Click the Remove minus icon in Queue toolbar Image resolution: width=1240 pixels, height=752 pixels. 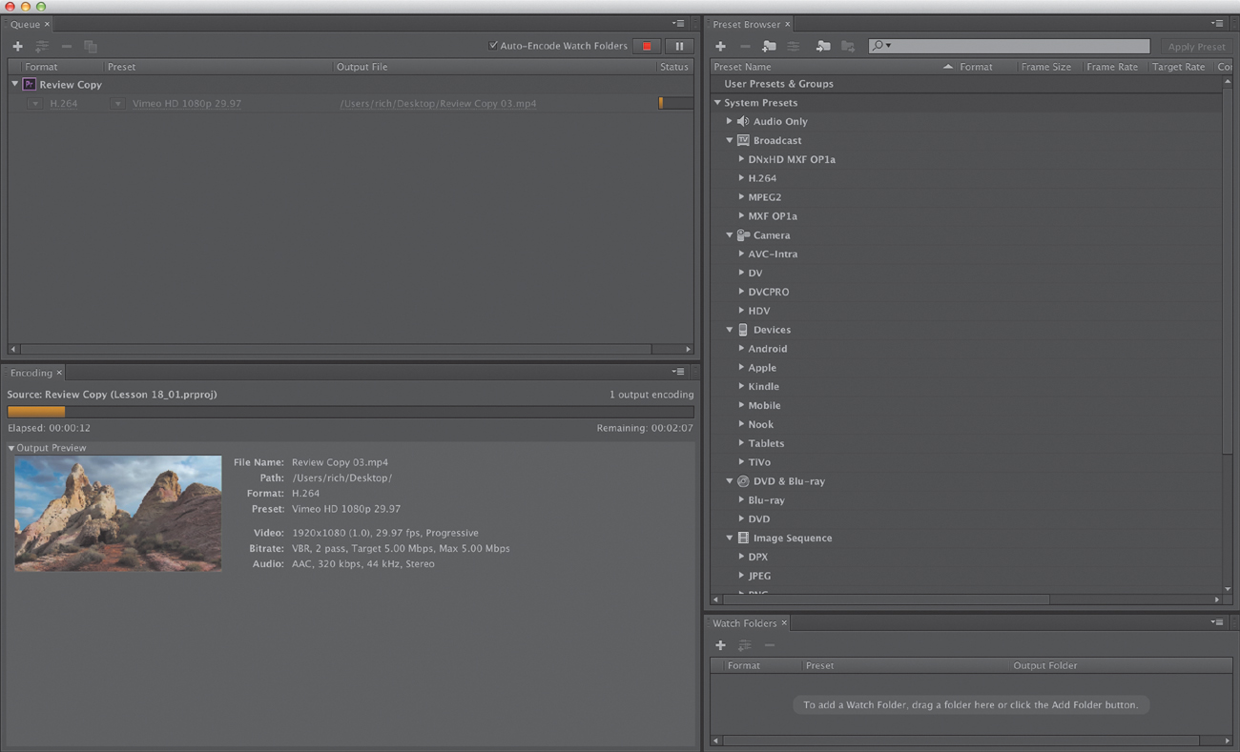pyautogui.click(x=67, y=46)
